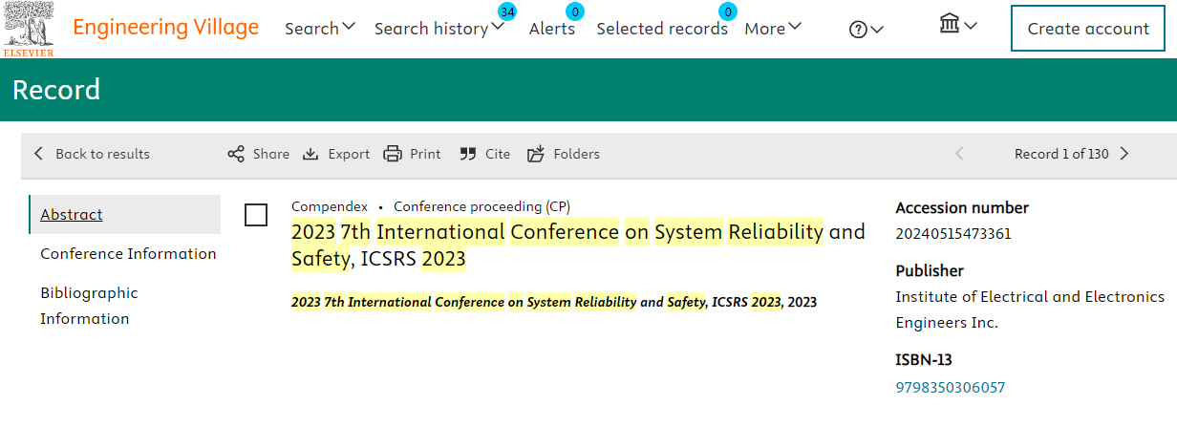Click the Print printer icon
This screenshot has height=427, width=1177.
point(393,154)
